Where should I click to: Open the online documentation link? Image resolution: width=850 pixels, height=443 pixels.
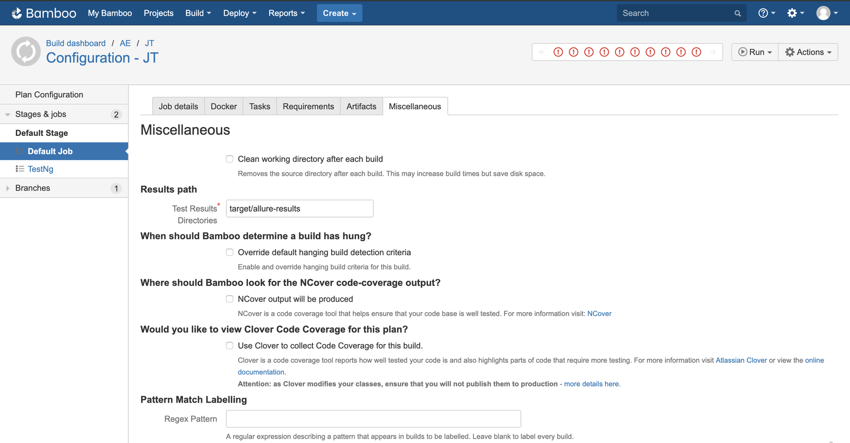point(814,360)
